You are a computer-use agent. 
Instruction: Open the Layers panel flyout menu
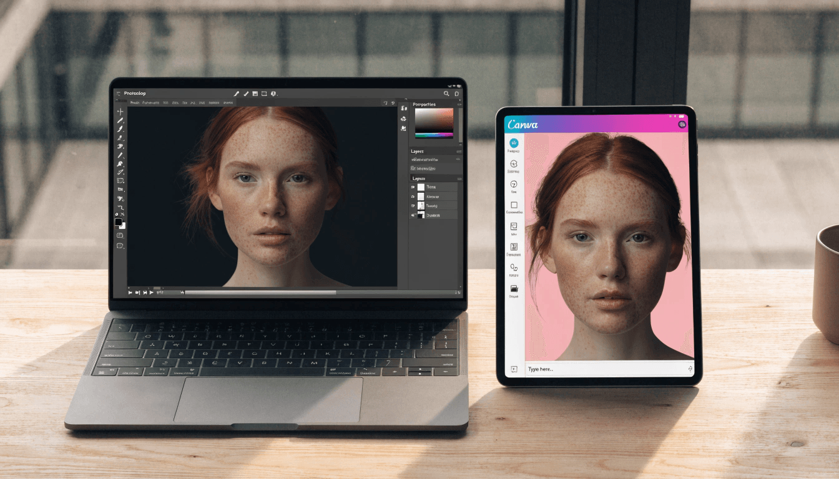(459, 178)
